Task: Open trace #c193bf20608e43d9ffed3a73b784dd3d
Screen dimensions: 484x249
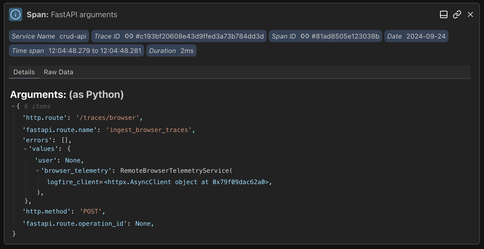Action: pyautogui.click(x=199, y=36)
